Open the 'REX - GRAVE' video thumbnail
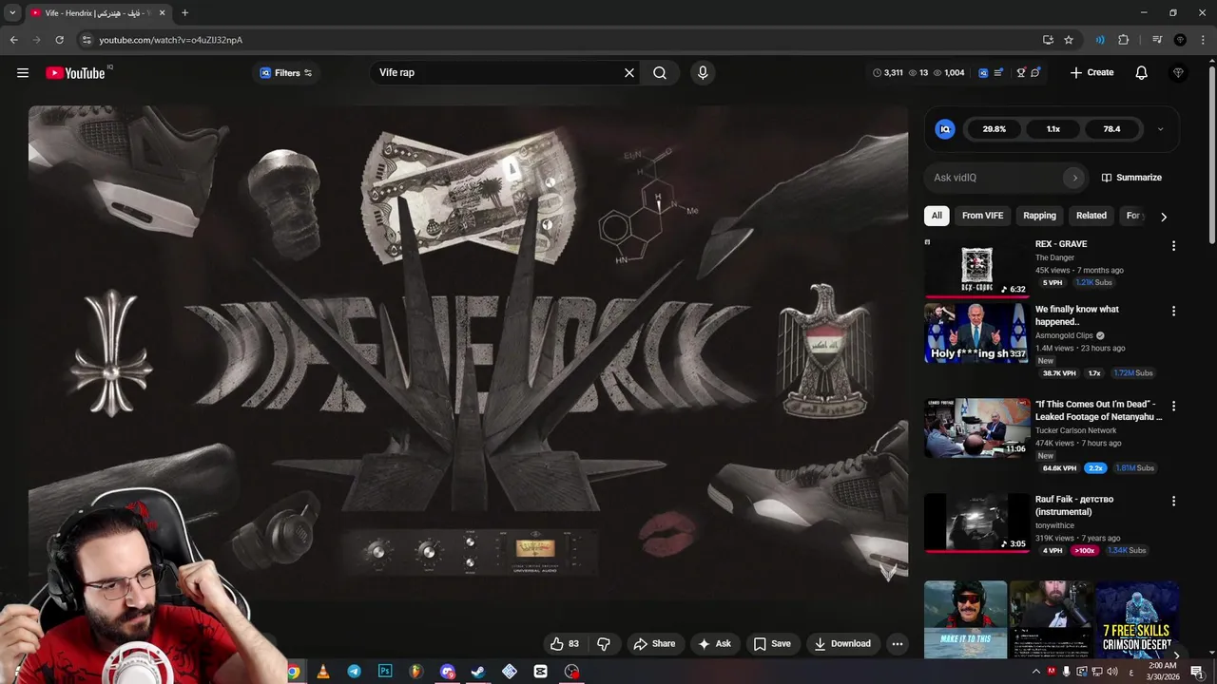 976,268
